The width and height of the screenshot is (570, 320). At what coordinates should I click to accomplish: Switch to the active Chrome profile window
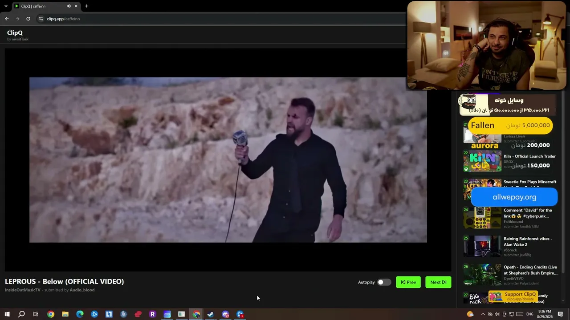[x=196, y=314]
